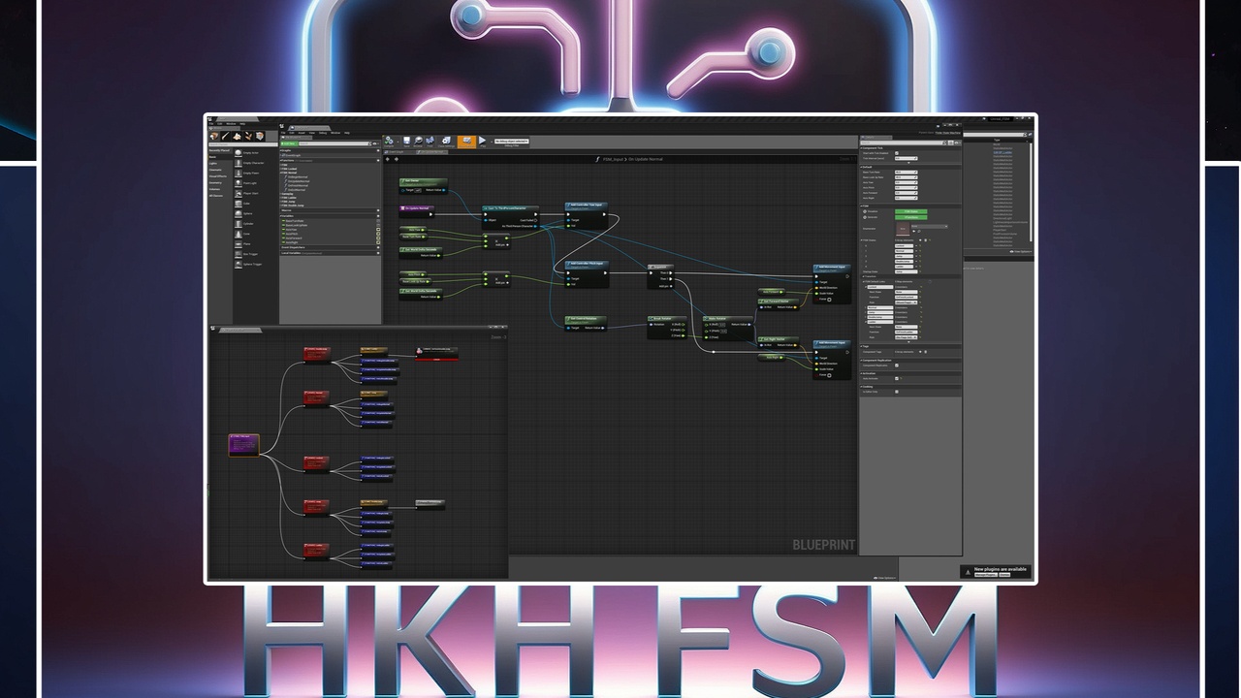Pick the Cube shape icon

pos(239,204)
